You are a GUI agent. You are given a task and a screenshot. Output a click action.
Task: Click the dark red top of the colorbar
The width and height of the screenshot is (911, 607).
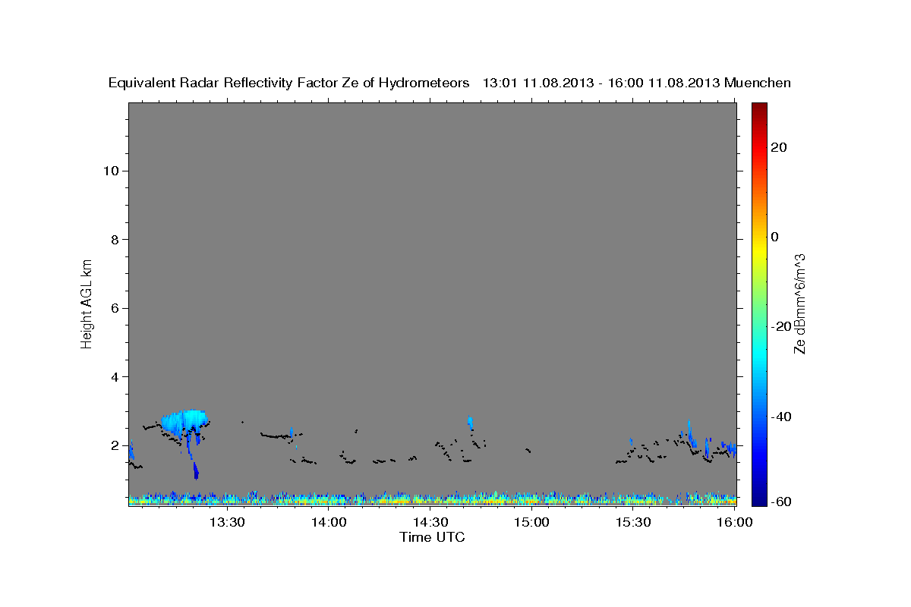click(759, 110)
